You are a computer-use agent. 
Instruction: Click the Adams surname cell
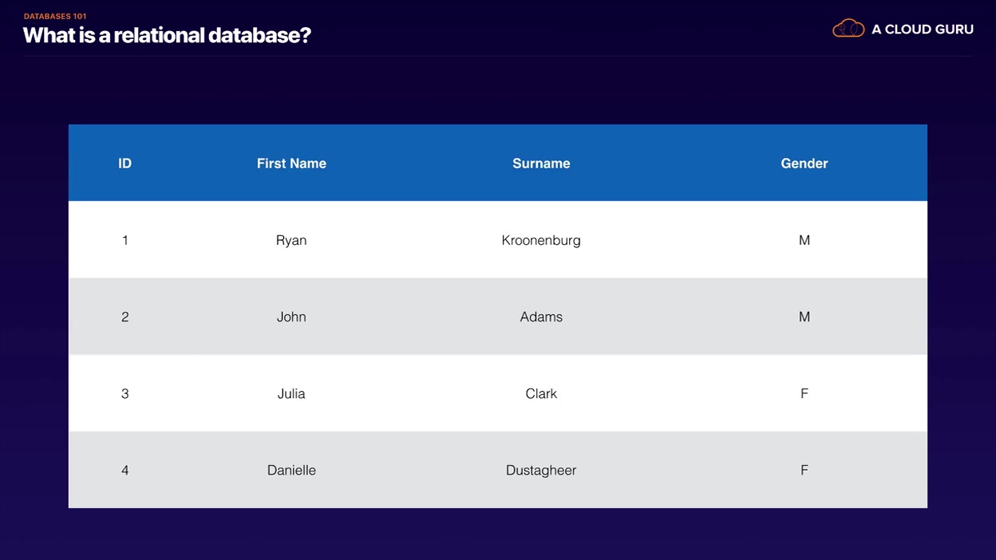pyautogui.click(x=541, y=317)
